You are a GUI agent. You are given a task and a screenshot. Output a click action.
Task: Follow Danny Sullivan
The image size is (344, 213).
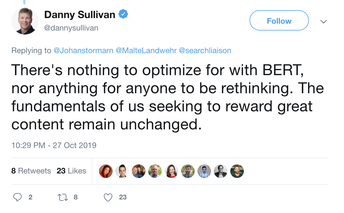coord(279,21)
